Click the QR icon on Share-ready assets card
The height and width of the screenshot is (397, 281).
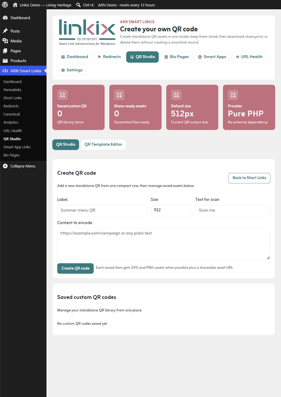coord(119,95)
